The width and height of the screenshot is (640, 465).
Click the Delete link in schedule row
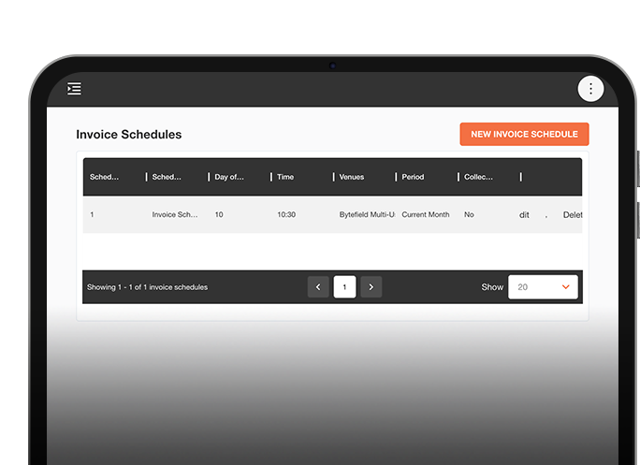point(572,215)
